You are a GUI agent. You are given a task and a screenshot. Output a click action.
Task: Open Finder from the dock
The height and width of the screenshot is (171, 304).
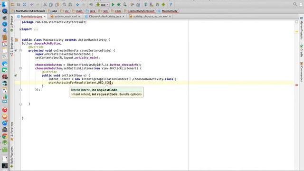5,4
